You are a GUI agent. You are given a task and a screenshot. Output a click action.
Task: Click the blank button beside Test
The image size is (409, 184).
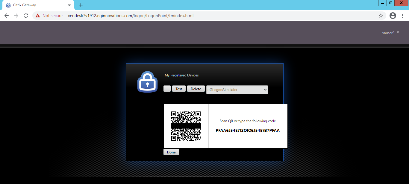pyautogui.click(x=167, y=89)
